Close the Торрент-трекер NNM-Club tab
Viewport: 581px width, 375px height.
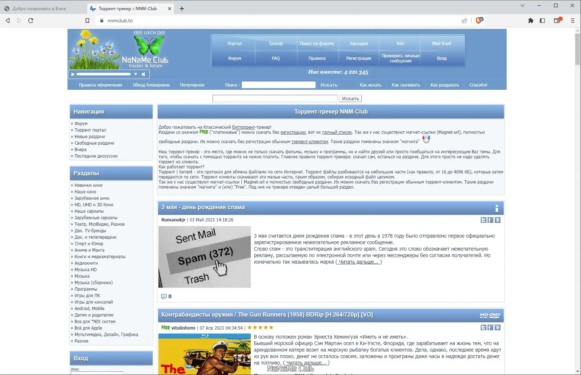point(170,9)
